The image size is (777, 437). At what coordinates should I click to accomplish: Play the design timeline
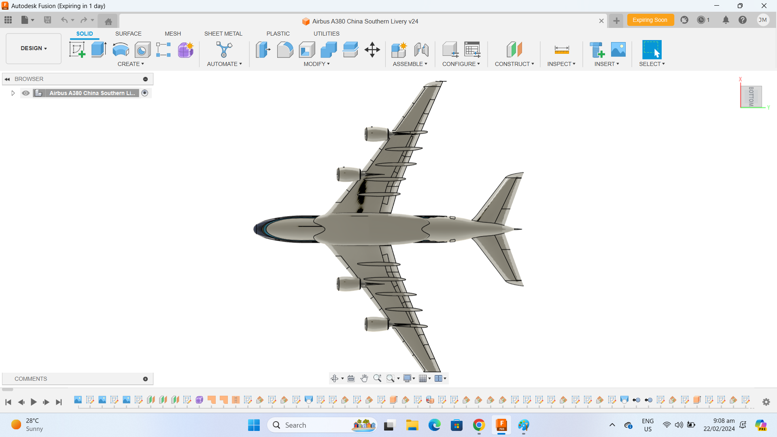pyautogui.click(x=34, y=402)
